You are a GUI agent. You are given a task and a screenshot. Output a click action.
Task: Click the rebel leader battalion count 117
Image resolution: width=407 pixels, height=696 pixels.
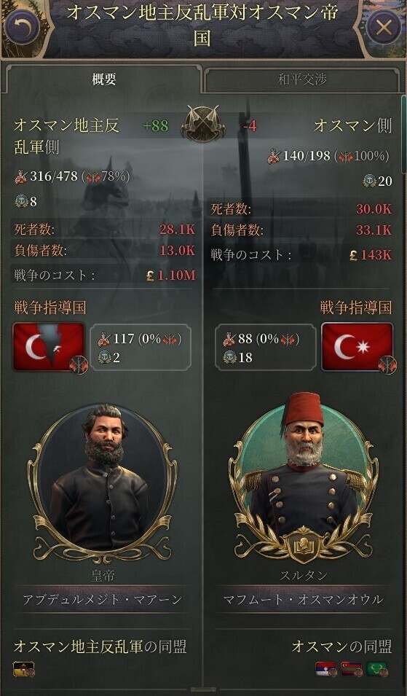point(124,339)
